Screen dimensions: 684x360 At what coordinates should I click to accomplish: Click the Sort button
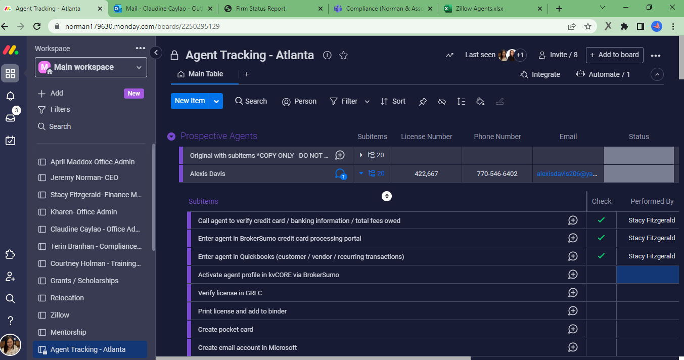393,101
